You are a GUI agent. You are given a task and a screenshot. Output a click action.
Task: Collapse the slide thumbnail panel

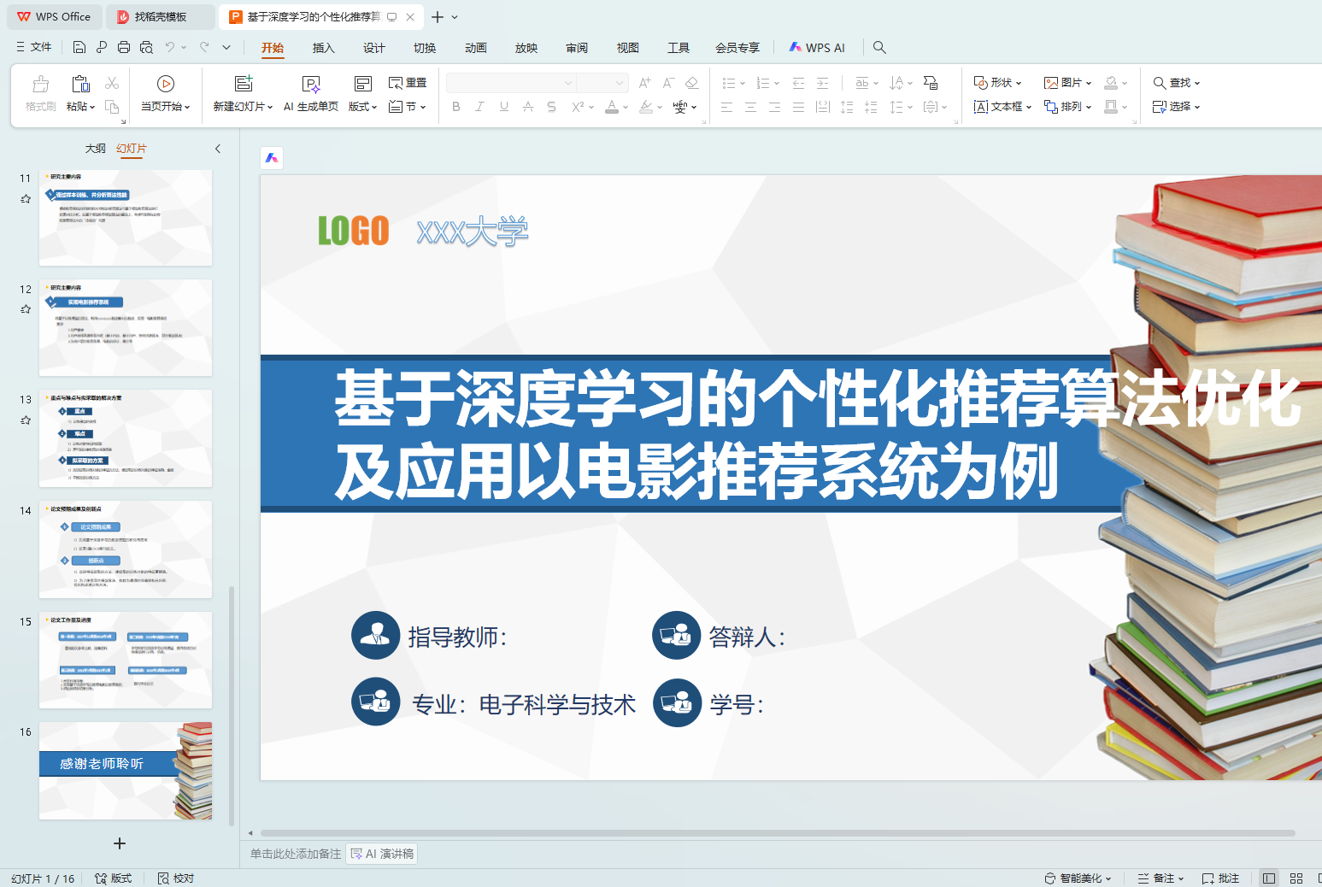pos(218,149)
